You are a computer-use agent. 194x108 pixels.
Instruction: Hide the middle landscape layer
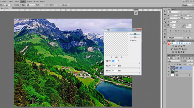coord(169,71)
